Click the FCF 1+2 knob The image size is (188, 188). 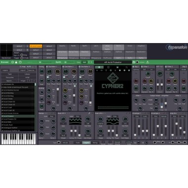coord(160,74)
